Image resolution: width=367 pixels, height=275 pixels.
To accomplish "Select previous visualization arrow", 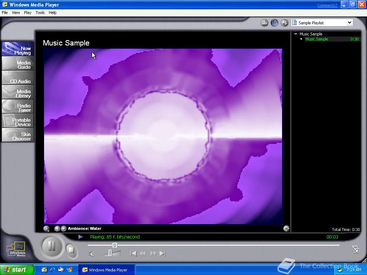I will pyautogui.click(x=57, y=228).
